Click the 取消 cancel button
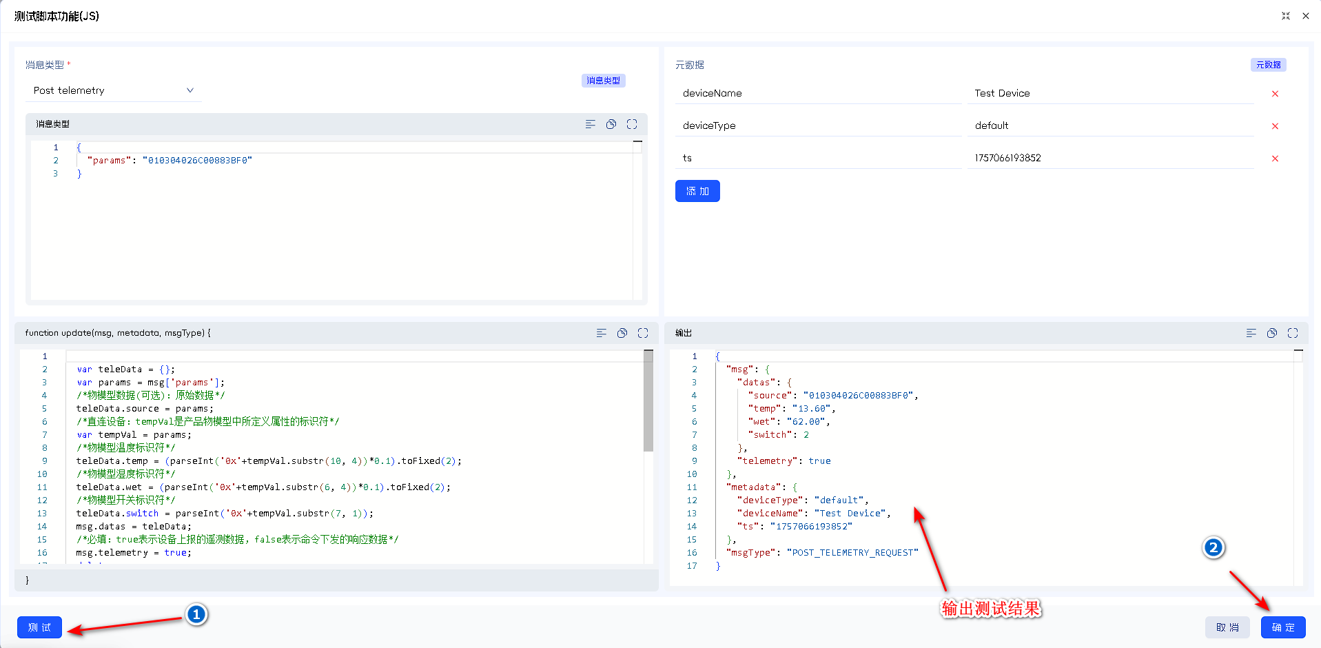The image size is (1321, 648). tap(1227, 627)
